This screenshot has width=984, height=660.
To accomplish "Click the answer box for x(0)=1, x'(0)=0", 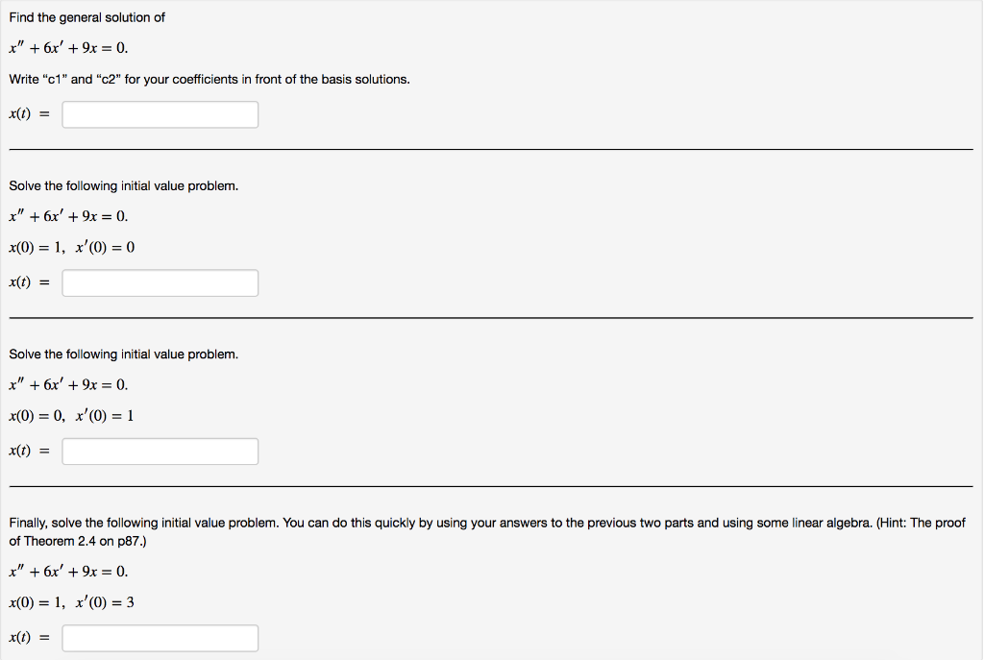I will (160, 282).
